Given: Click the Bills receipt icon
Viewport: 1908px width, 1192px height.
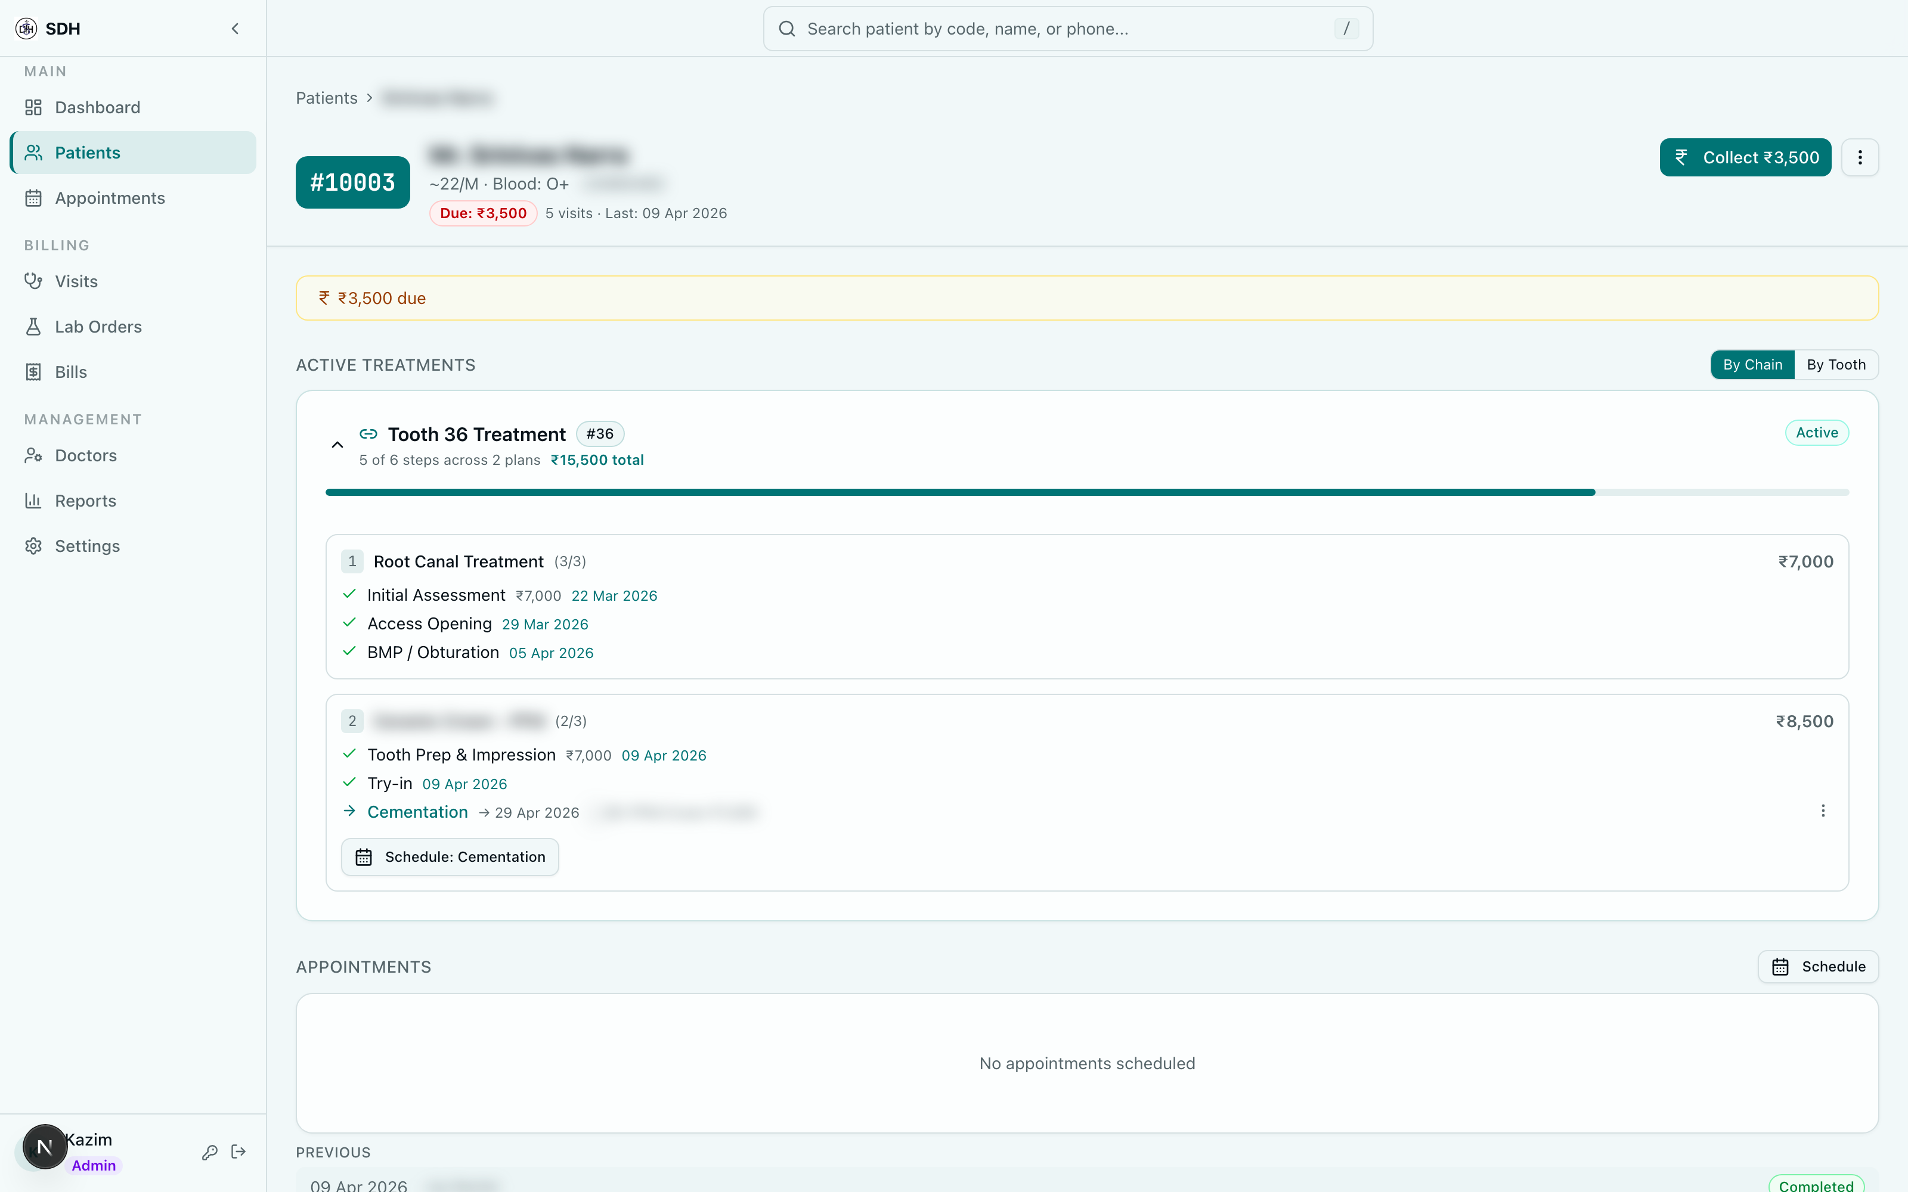Looking at the screenshot, I should (33, 372).
